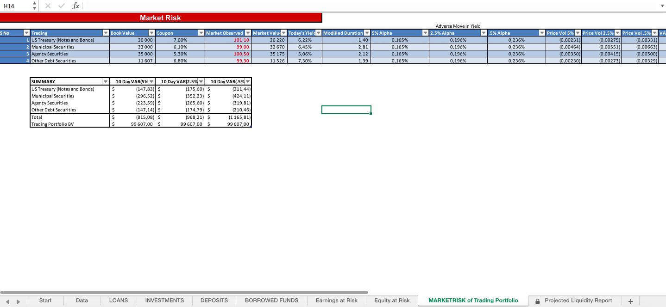Open the 10 Day VAR(5%) filter dropdown
This screenshot has width=666, height=307.
point(152,81)
